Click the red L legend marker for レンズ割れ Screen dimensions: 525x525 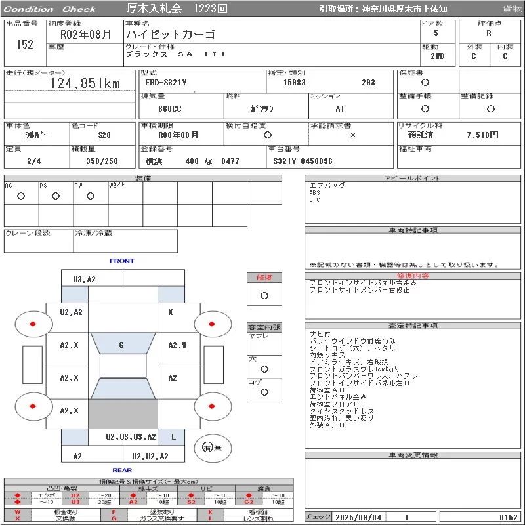(x=210, y=518)
